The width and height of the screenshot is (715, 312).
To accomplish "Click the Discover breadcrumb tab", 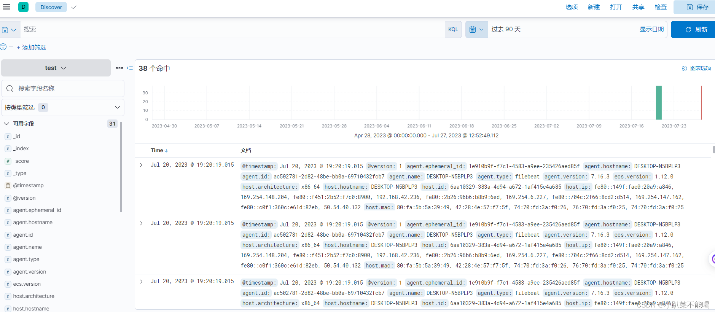I will click(51, 7).
